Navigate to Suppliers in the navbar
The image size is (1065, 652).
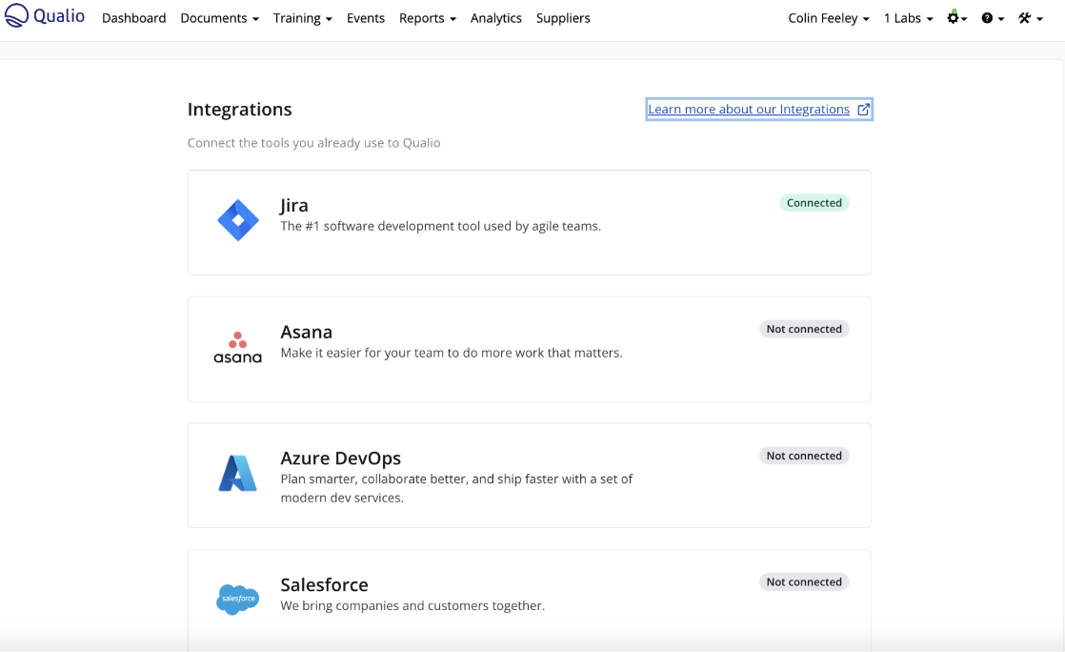563,18
